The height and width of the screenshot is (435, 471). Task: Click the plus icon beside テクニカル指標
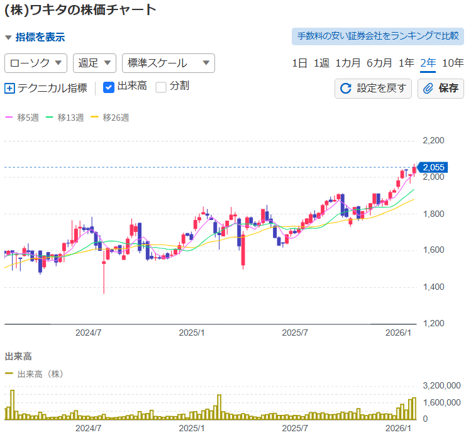point(9,88)
